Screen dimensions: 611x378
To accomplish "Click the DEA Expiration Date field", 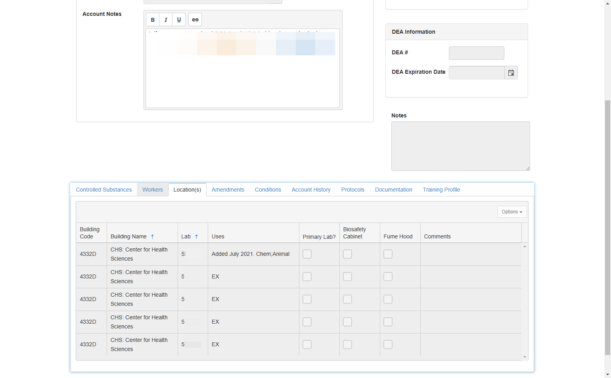I will 477,73.
